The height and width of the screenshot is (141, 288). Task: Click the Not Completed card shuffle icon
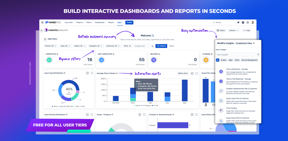pos(101,60)
